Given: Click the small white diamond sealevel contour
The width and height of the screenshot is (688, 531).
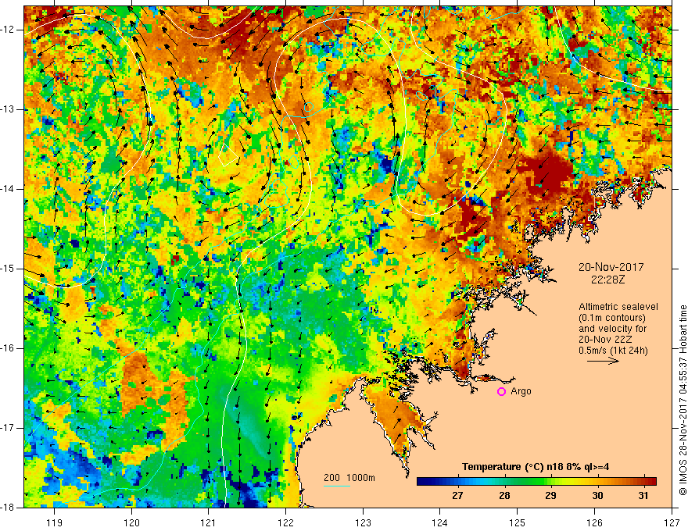Looking at the screenshot, I should (228, 155).
